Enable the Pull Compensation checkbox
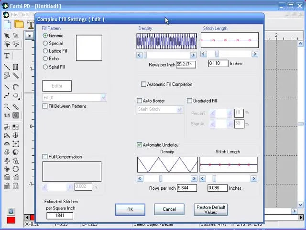 45,157
